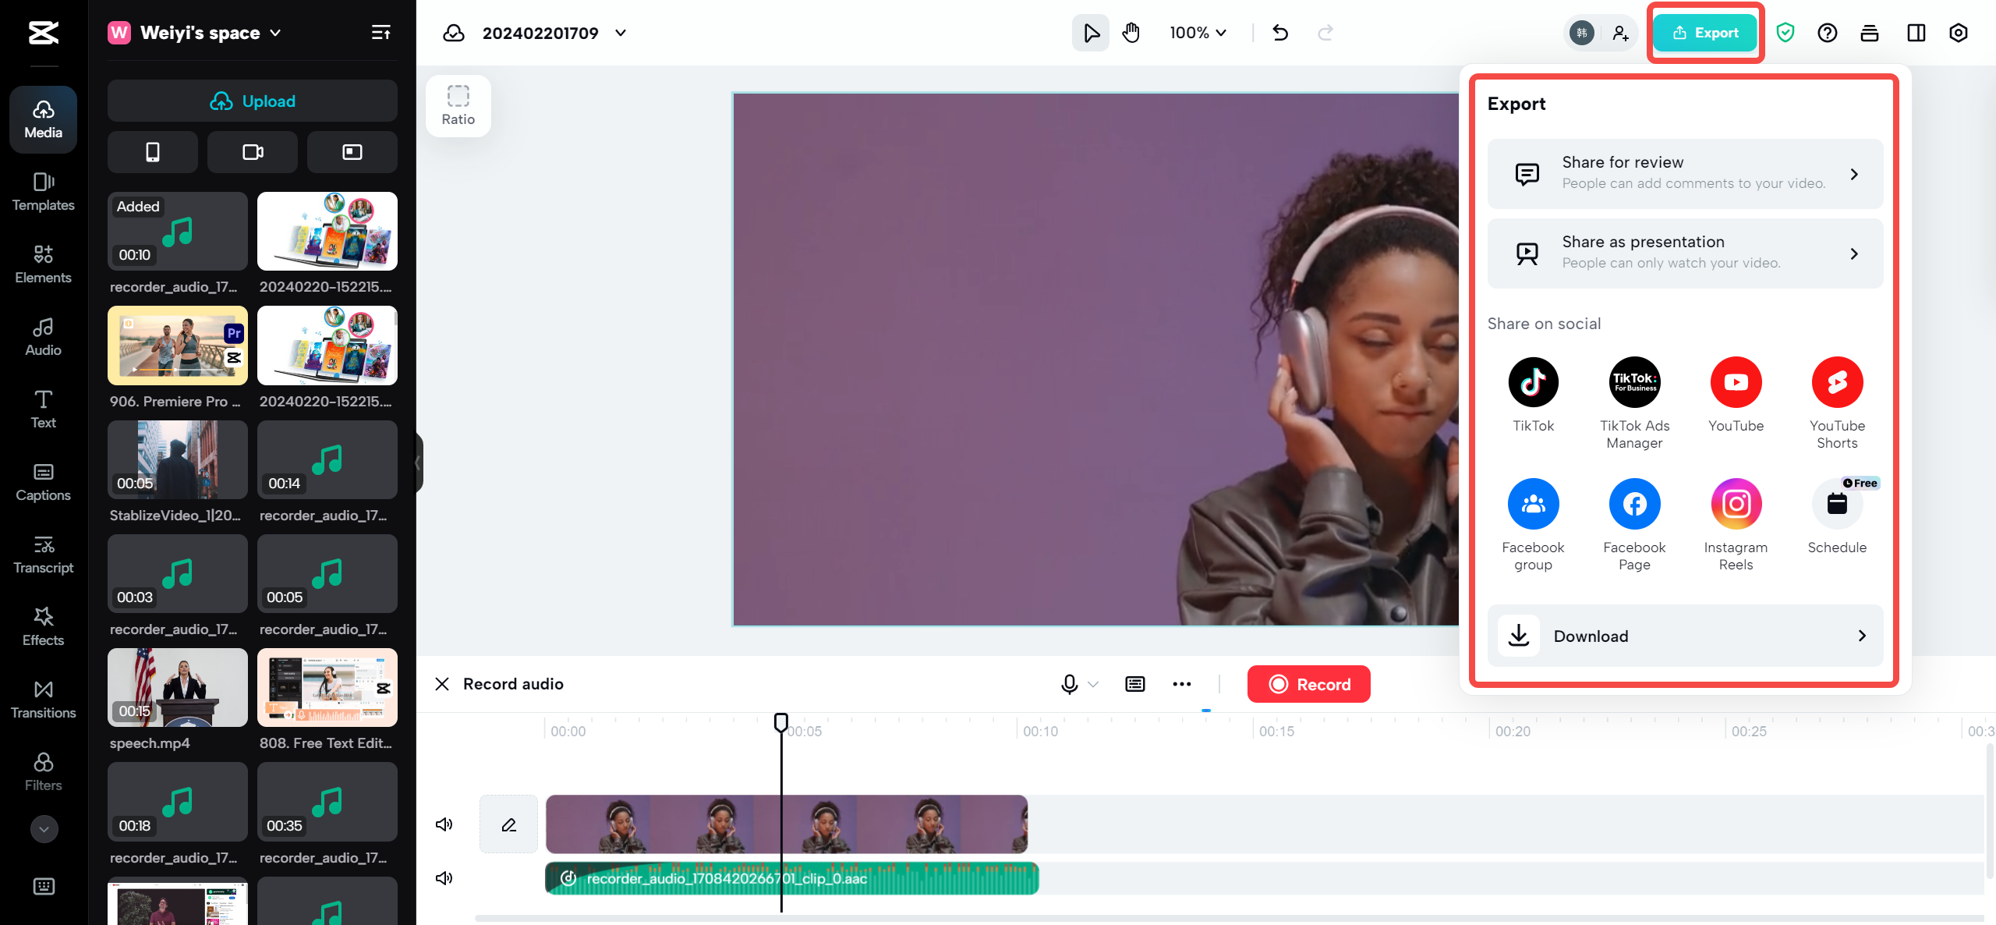
Task: Mute the video track in the timeline
Action: [444, 824]
